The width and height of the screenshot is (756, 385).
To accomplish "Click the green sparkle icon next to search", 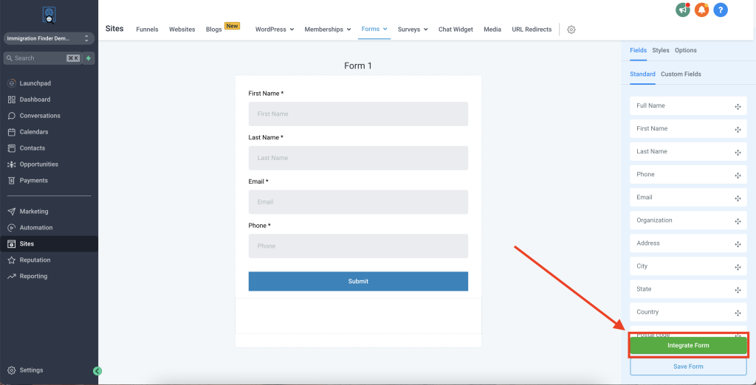I will point(89,58).
